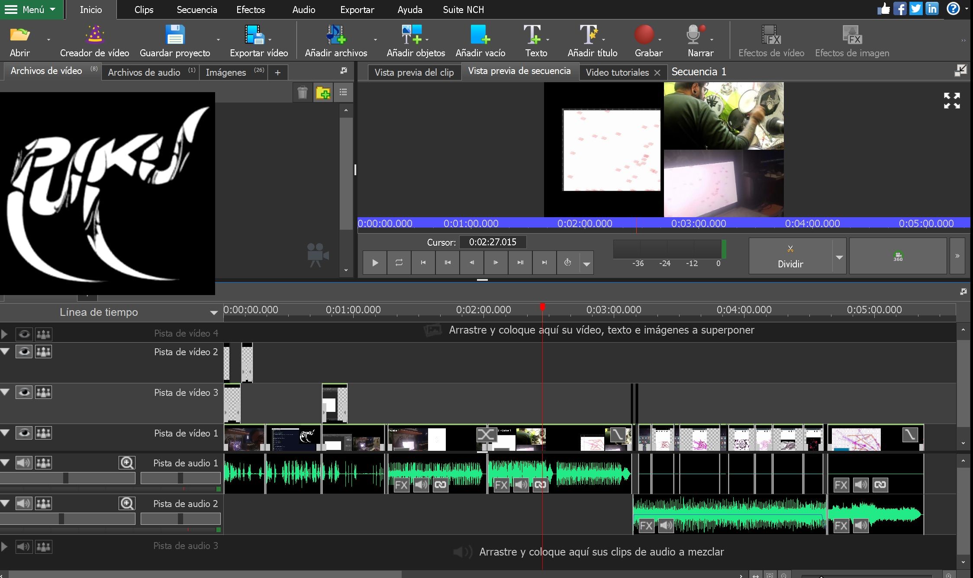Toggle loop playback button
The image size is (973, 578).
[x=399, y=263]
